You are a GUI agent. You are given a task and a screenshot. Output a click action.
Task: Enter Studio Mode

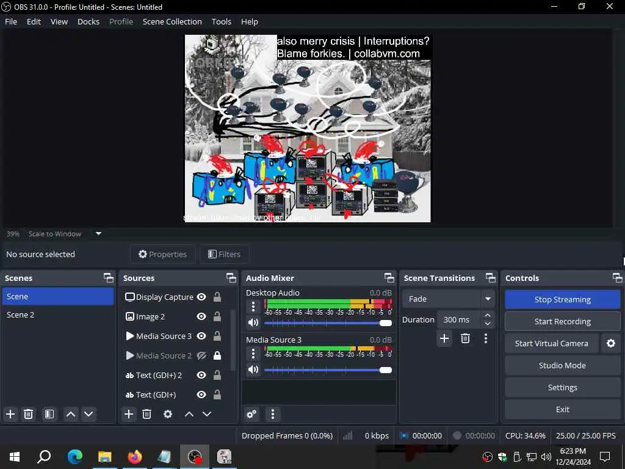click(x=562, y=365)
